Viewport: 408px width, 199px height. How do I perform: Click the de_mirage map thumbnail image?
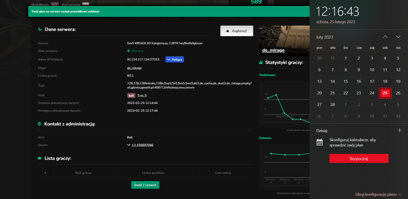point(284,41)
